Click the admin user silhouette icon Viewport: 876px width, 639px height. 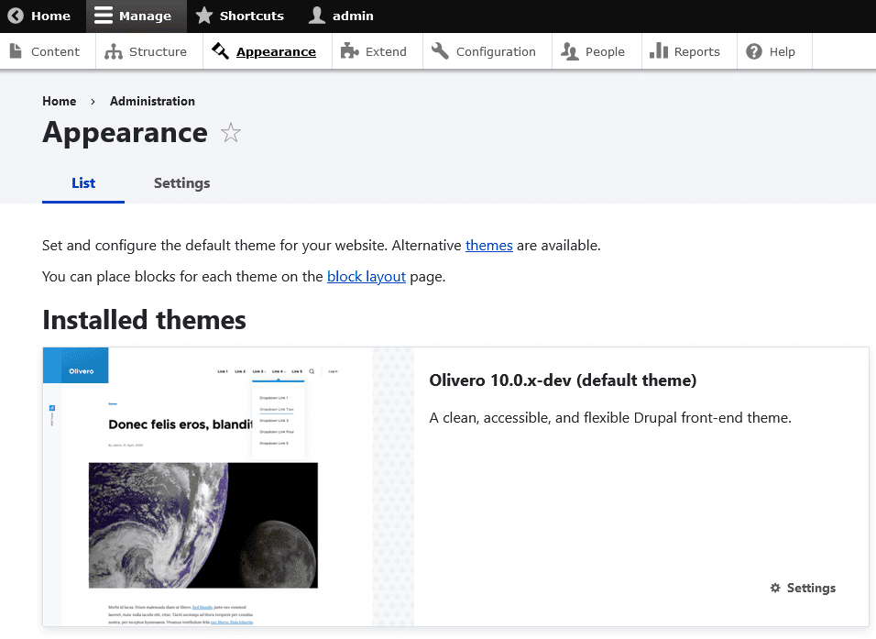pos(317,16)
